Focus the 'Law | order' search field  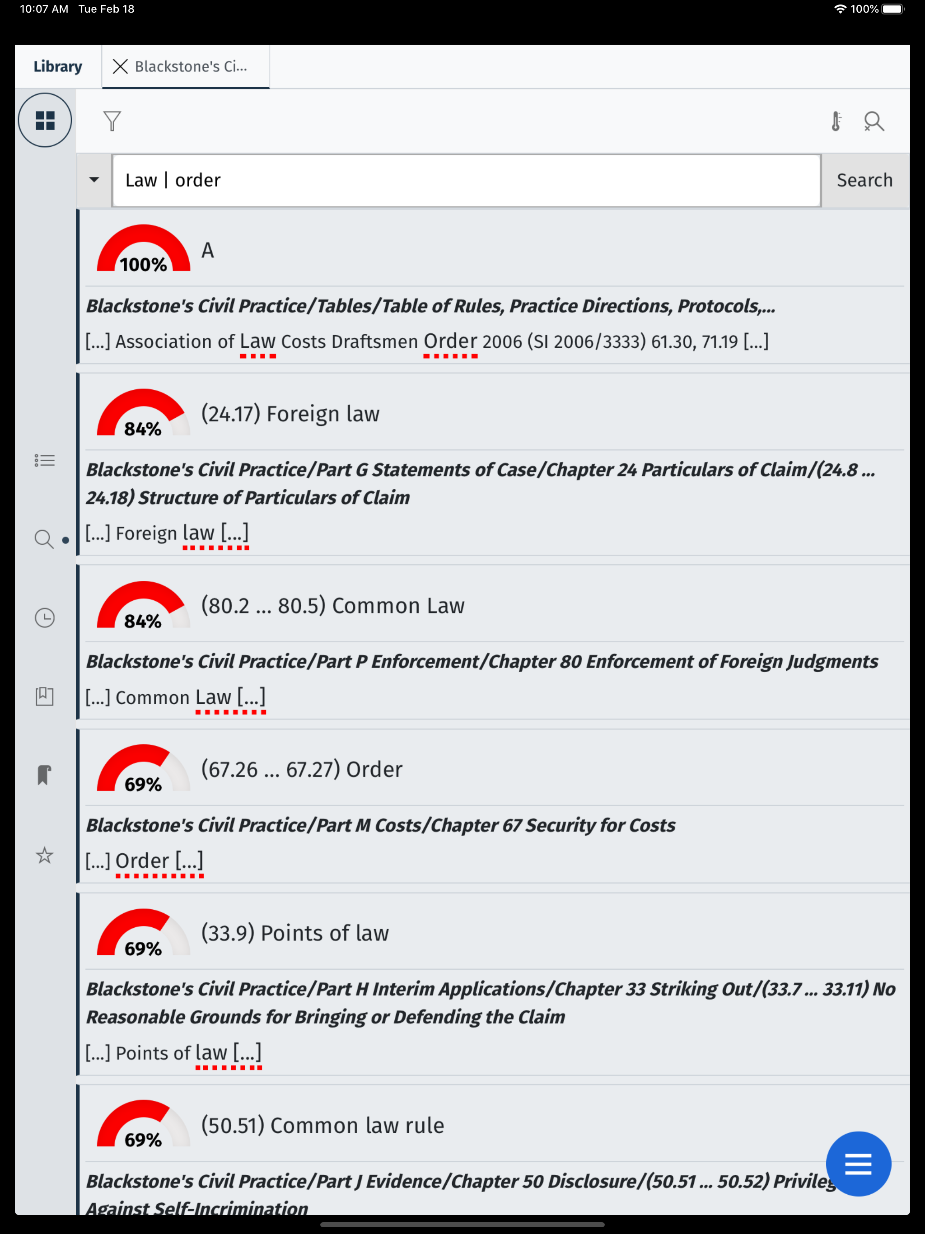(x=467, y=180)
